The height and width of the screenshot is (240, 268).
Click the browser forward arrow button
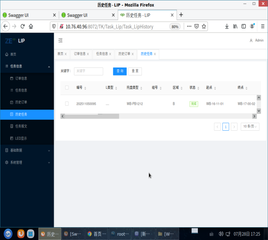click(14, 26)
